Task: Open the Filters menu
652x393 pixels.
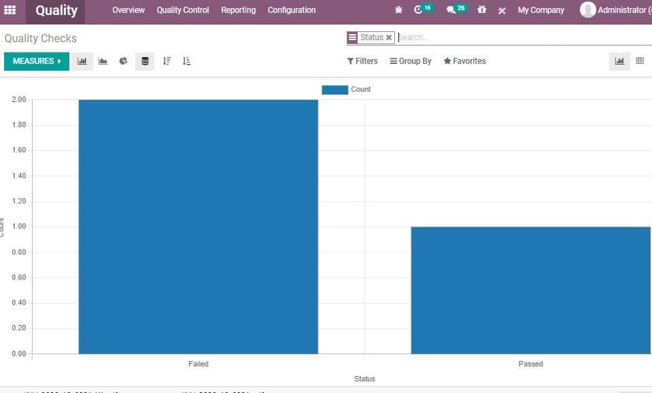Action: pos(362,61)
